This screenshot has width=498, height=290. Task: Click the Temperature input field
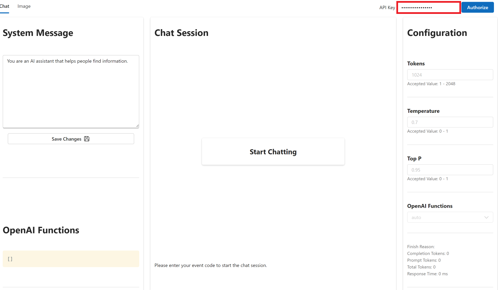tap(450, 122)
